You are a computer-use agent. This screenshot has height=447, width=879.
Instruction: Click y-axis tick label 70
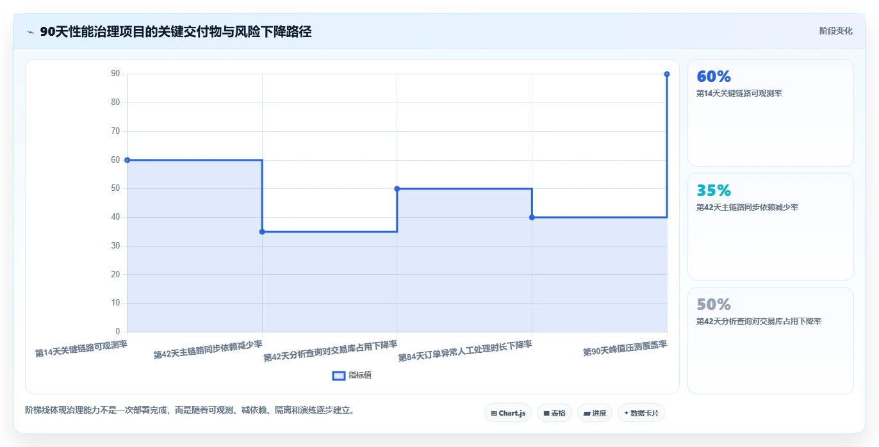(x=115, y=131)
